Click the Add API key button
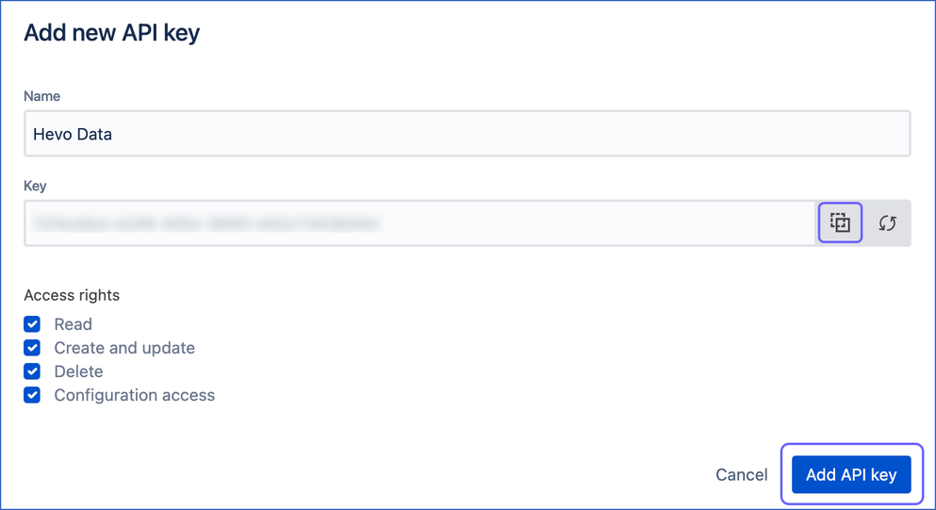This screenshot has height=510, width=936. point(851,474)
